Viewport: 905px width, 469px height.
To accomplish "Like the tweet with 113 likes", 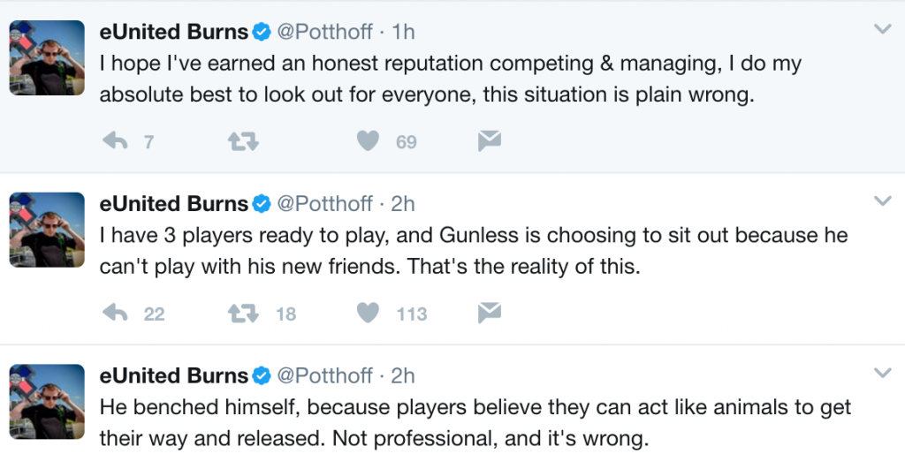I will coord(369,313).
